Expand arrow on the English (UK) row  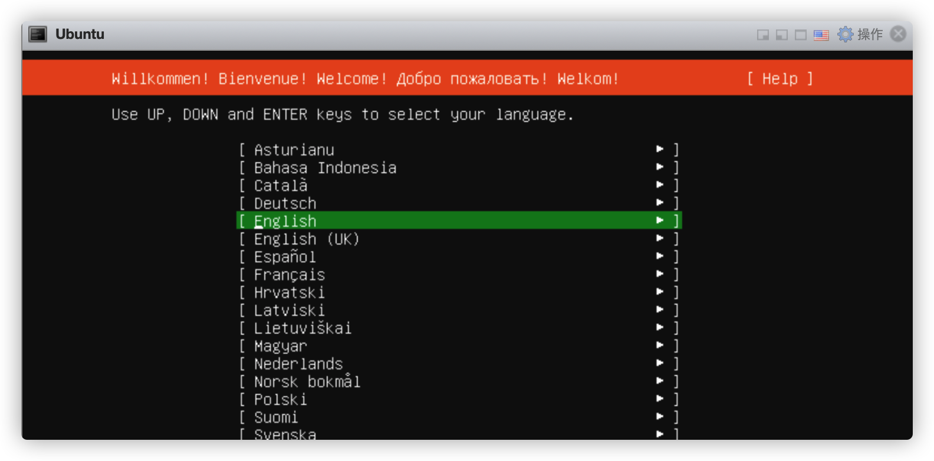(x=660, y=238)
